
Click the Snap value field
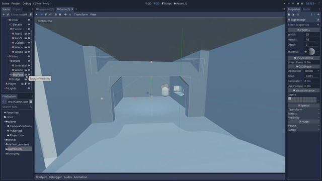click(x=312, y=76)
